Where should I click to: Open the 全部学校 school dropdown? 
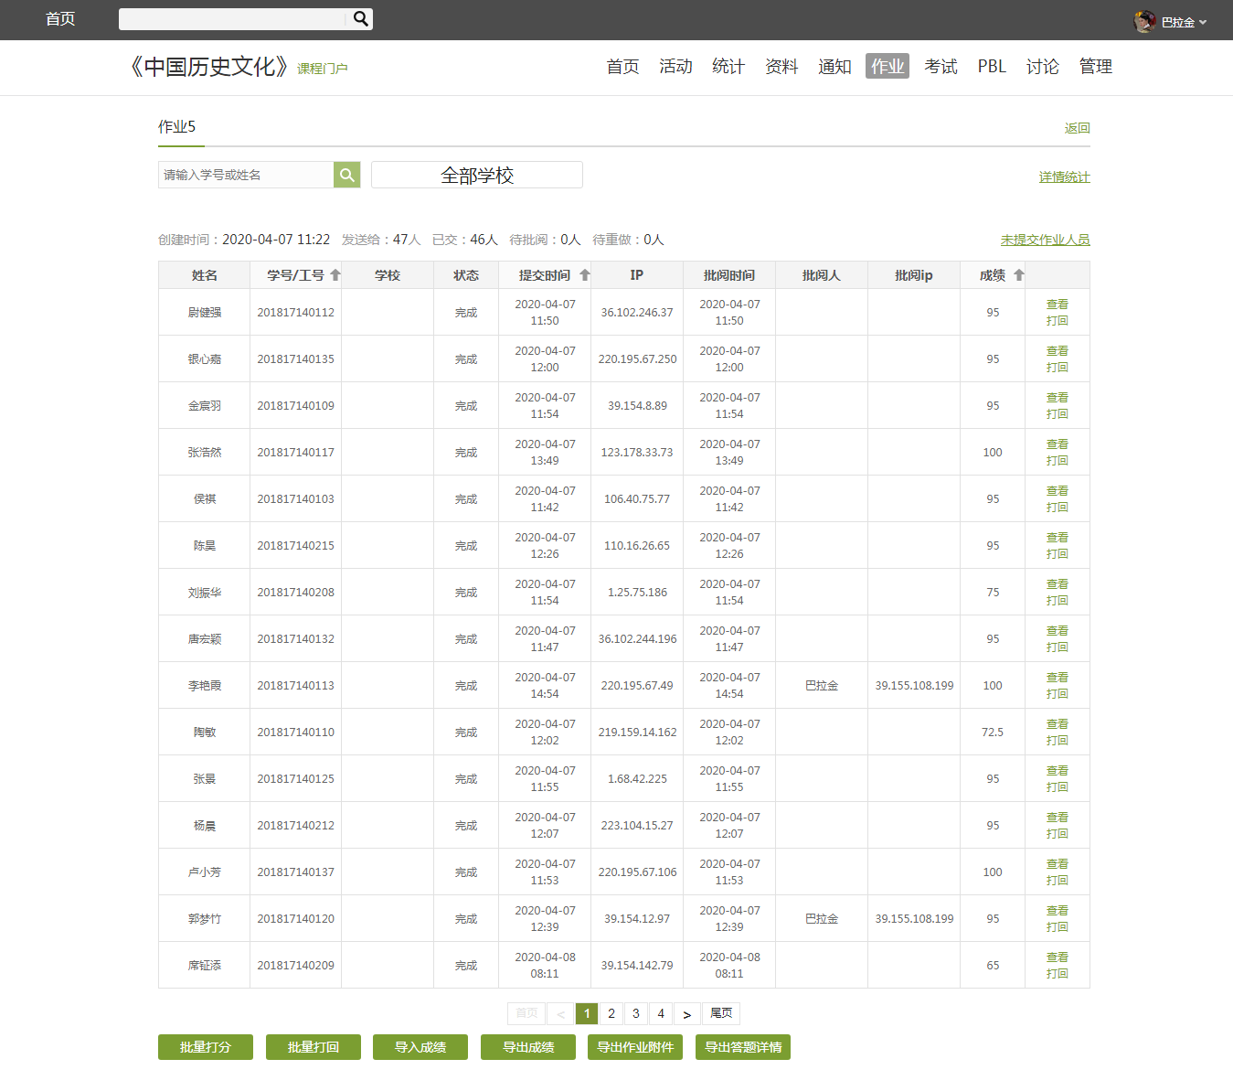[x=476, y=175]
